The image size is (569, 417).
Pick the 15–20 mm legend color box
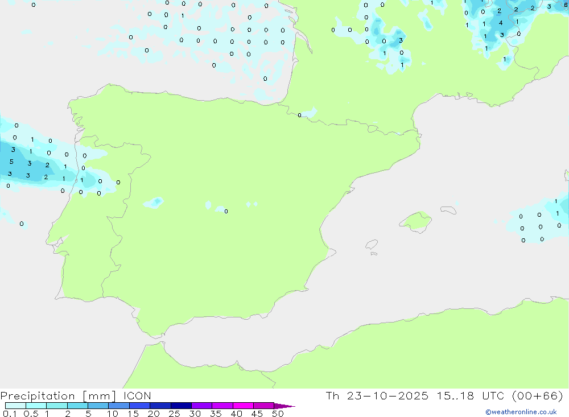tap(140, 406)
